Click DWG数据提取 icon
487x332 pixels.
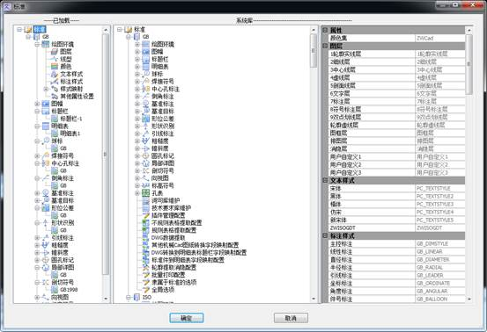coord(145,237)
